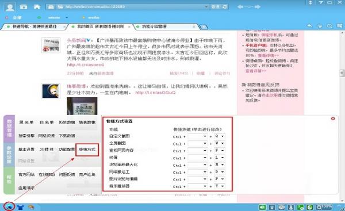Open the 下载数据 menu item
Viewport: 345px width, 211px height.
click(x=67, y=136)
